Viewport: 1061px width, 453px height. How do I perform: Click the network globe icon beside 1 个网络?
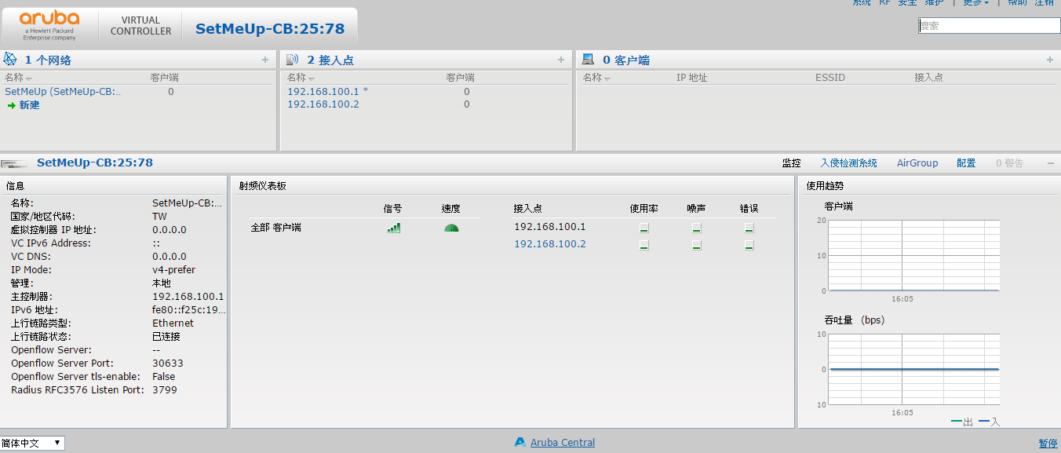pos(10,59)
